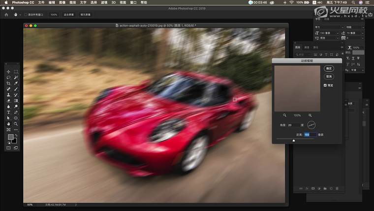Screen dimensions: 374x211
Task: Swap foreground and background colors
Action: click(x=16, y=135)
